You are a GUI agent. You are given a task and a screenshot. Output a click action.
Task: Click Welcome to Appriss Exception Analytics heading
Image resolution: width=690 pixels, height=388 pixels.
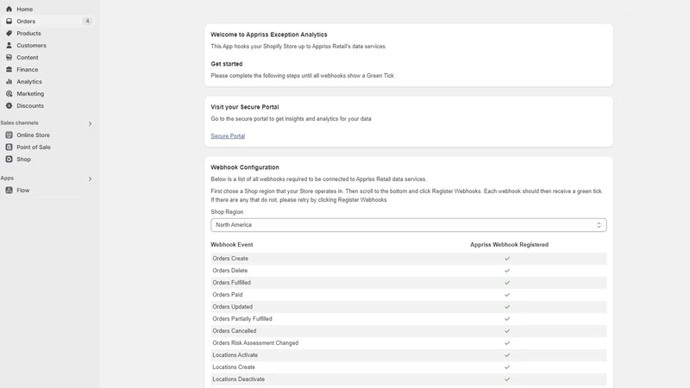pyautogui.click(x=269, y=34)
